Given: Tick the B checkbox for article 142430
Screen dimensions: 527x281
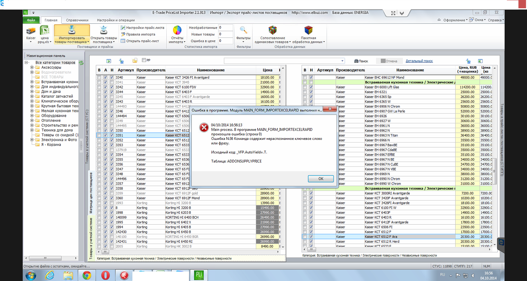Looking at the screenshot, I should click(x=99, y=232).
